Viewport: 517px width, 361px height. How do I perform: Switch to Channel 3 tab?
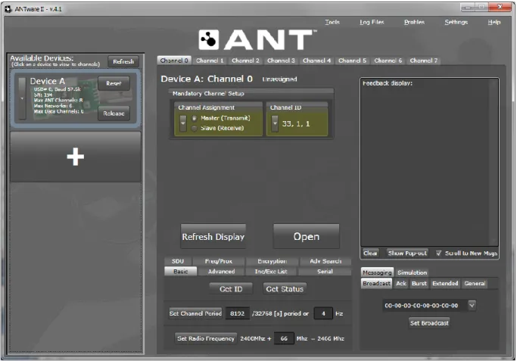tap(281, 61)
